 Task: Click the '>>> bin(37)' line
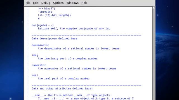[46, 9]
